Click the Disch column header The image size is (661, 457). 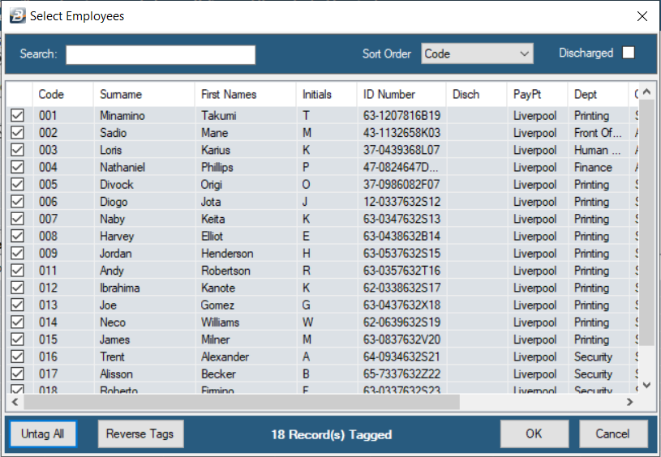tap(476, 94)
